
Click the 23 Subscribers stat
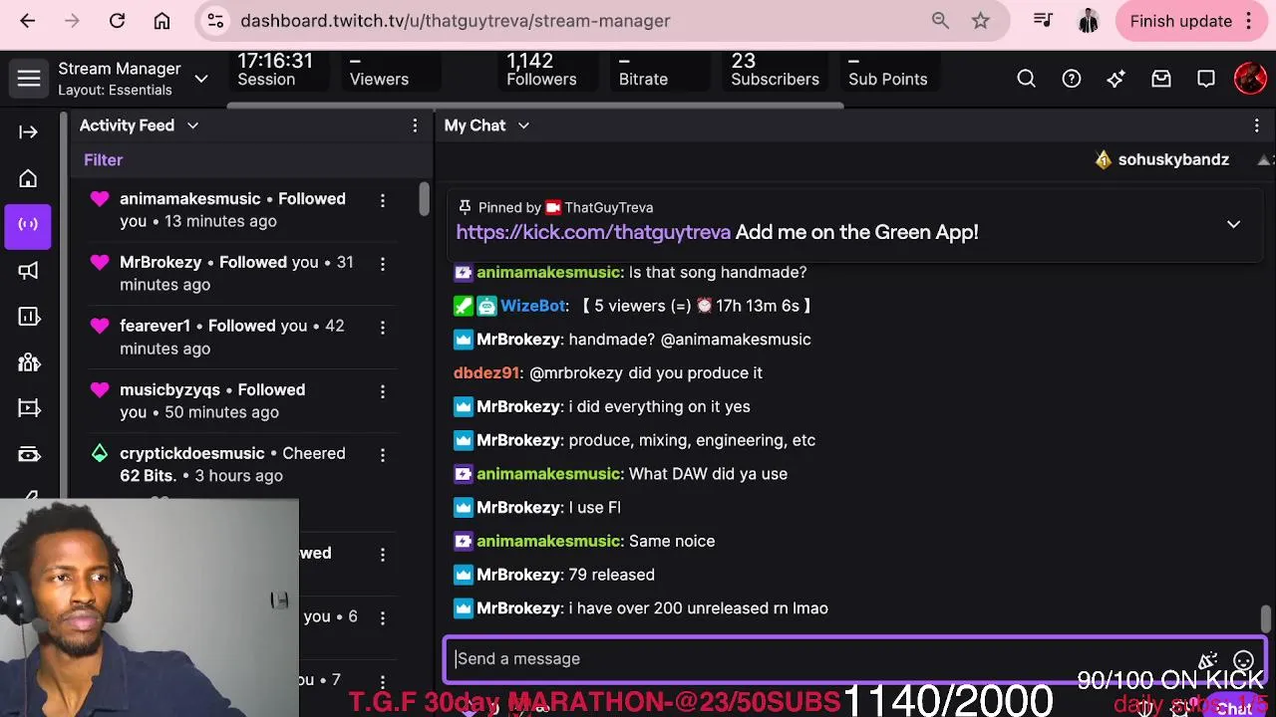[x=775, y=70]
